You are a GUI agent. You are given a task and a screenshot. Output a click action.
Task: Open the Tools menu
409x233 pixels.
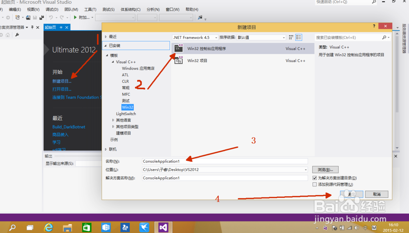(x=90, y=9)
